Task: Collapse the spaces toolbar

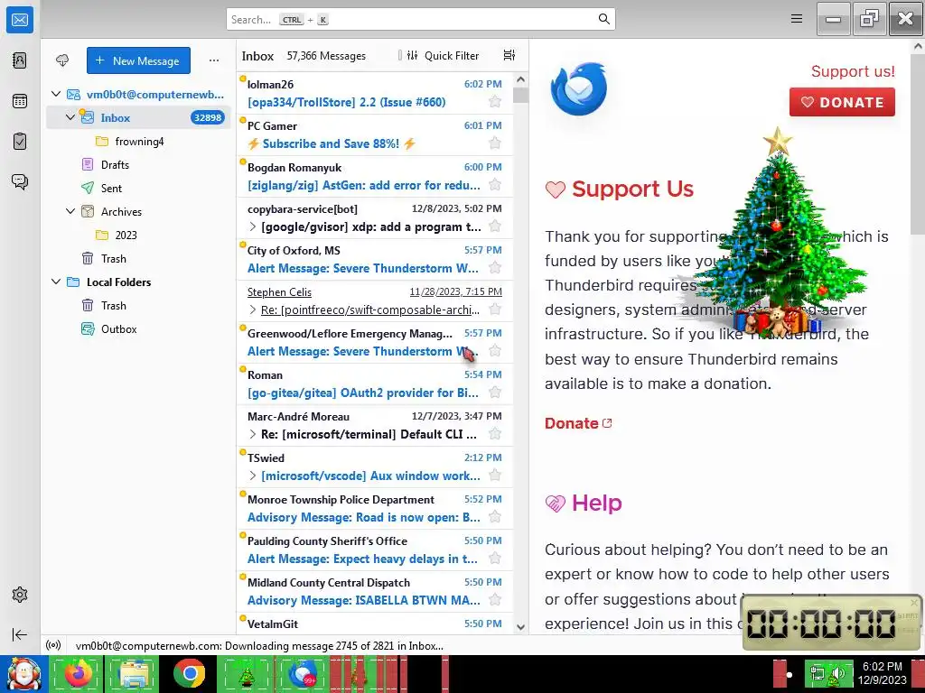Action: coord(20,634)
